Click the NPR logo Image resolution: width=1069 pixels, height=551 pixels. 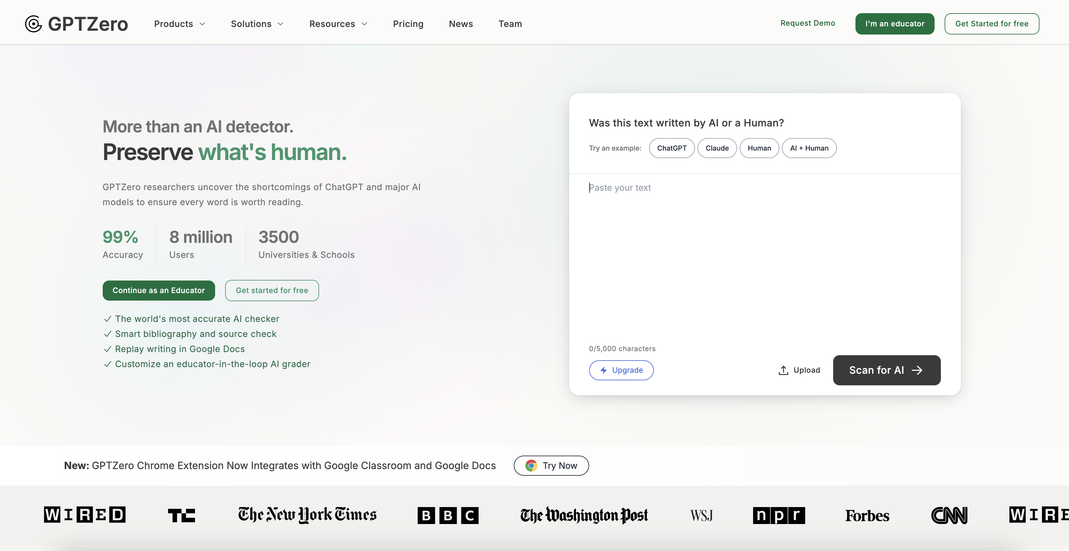pyautogui.click(x=779, y=515)
